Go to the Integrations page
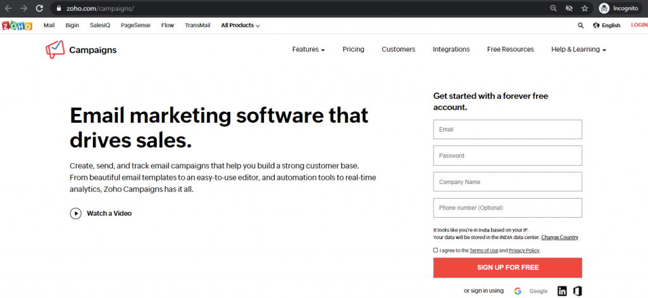This screenshot has width=648, height=298. point(451,49)
